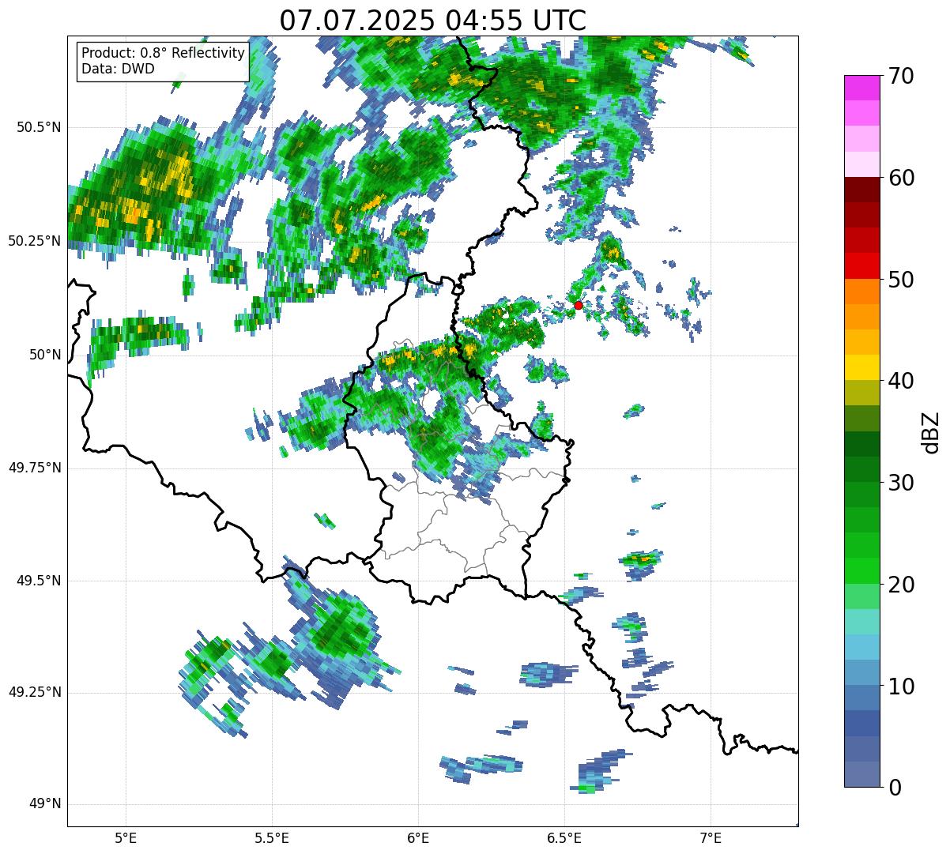The width and height of the screenshot is (950, 854).
Task: Click the colorbar tick label 60
Action: (900, 178)
